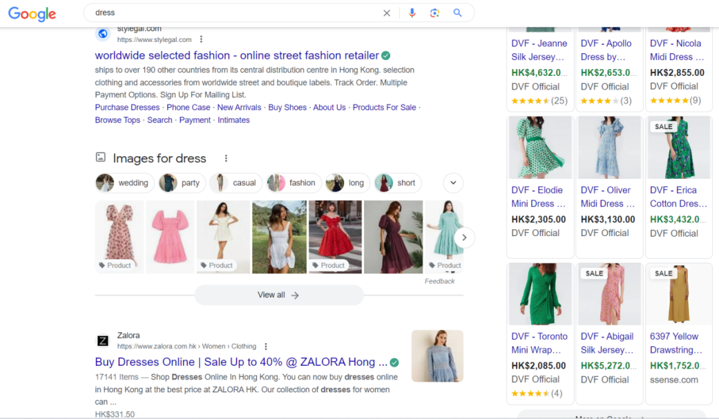Click the blue search magnifier icon
Viewport: 719px width, 419px height.
pyautogui.click(x=457, y=13)
